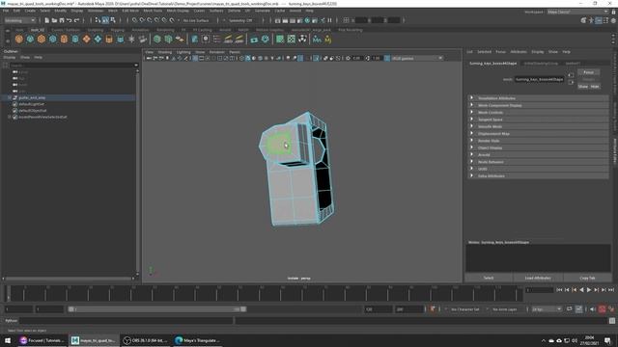Expand Tessellation Attributes section

pos(537,98)
